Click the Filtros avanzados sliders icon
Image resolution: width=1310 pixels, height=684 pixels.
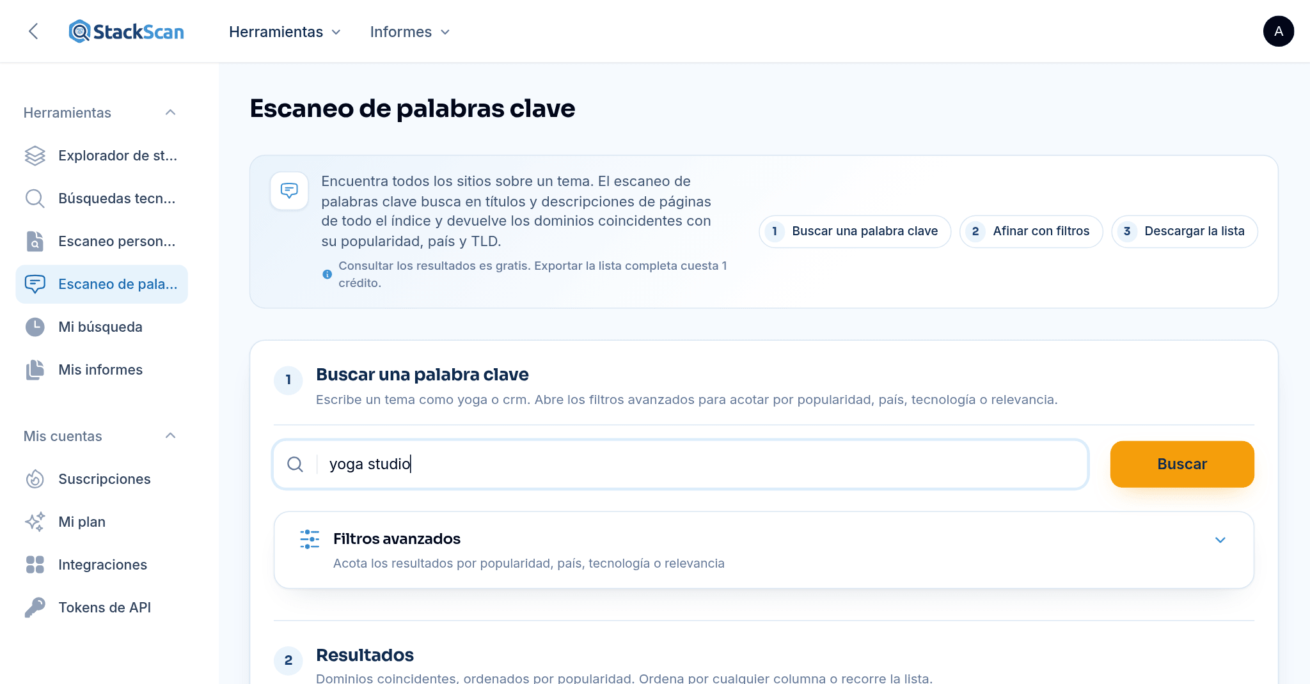pos(310,539)
